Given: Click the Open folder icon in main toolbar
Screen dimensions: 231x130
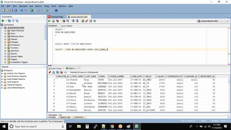Looking at the screenshot, I should pyautogui.click(x=7, y=10).
